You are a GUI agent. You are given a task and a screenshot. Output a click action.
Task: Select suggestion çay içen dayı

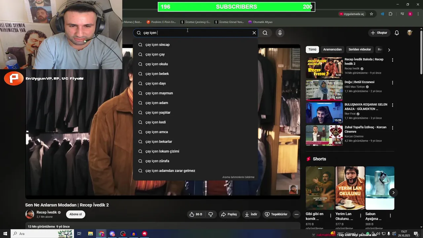[195, 83]
